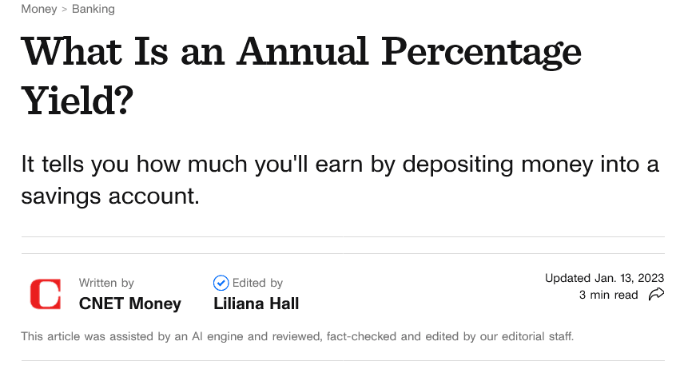Image resolution: width=680 pixels, height=377 pixels.
Task: Click the "What Is an Annual Percentage" headline
Action: tap(301, 52)
